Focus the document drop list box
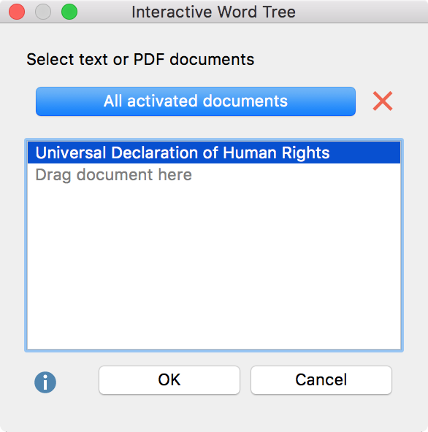Image resolution: width=428 pixels, height=432 pixels. (214, 245)
